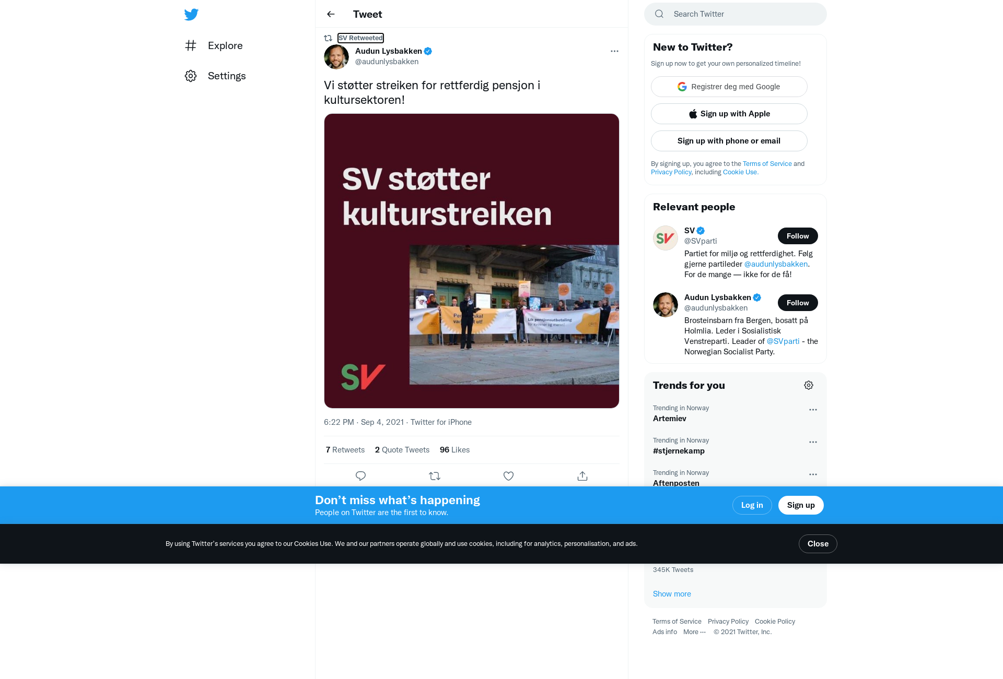Open the SV kulturstreiken tweet image

[x=471, y=261]
